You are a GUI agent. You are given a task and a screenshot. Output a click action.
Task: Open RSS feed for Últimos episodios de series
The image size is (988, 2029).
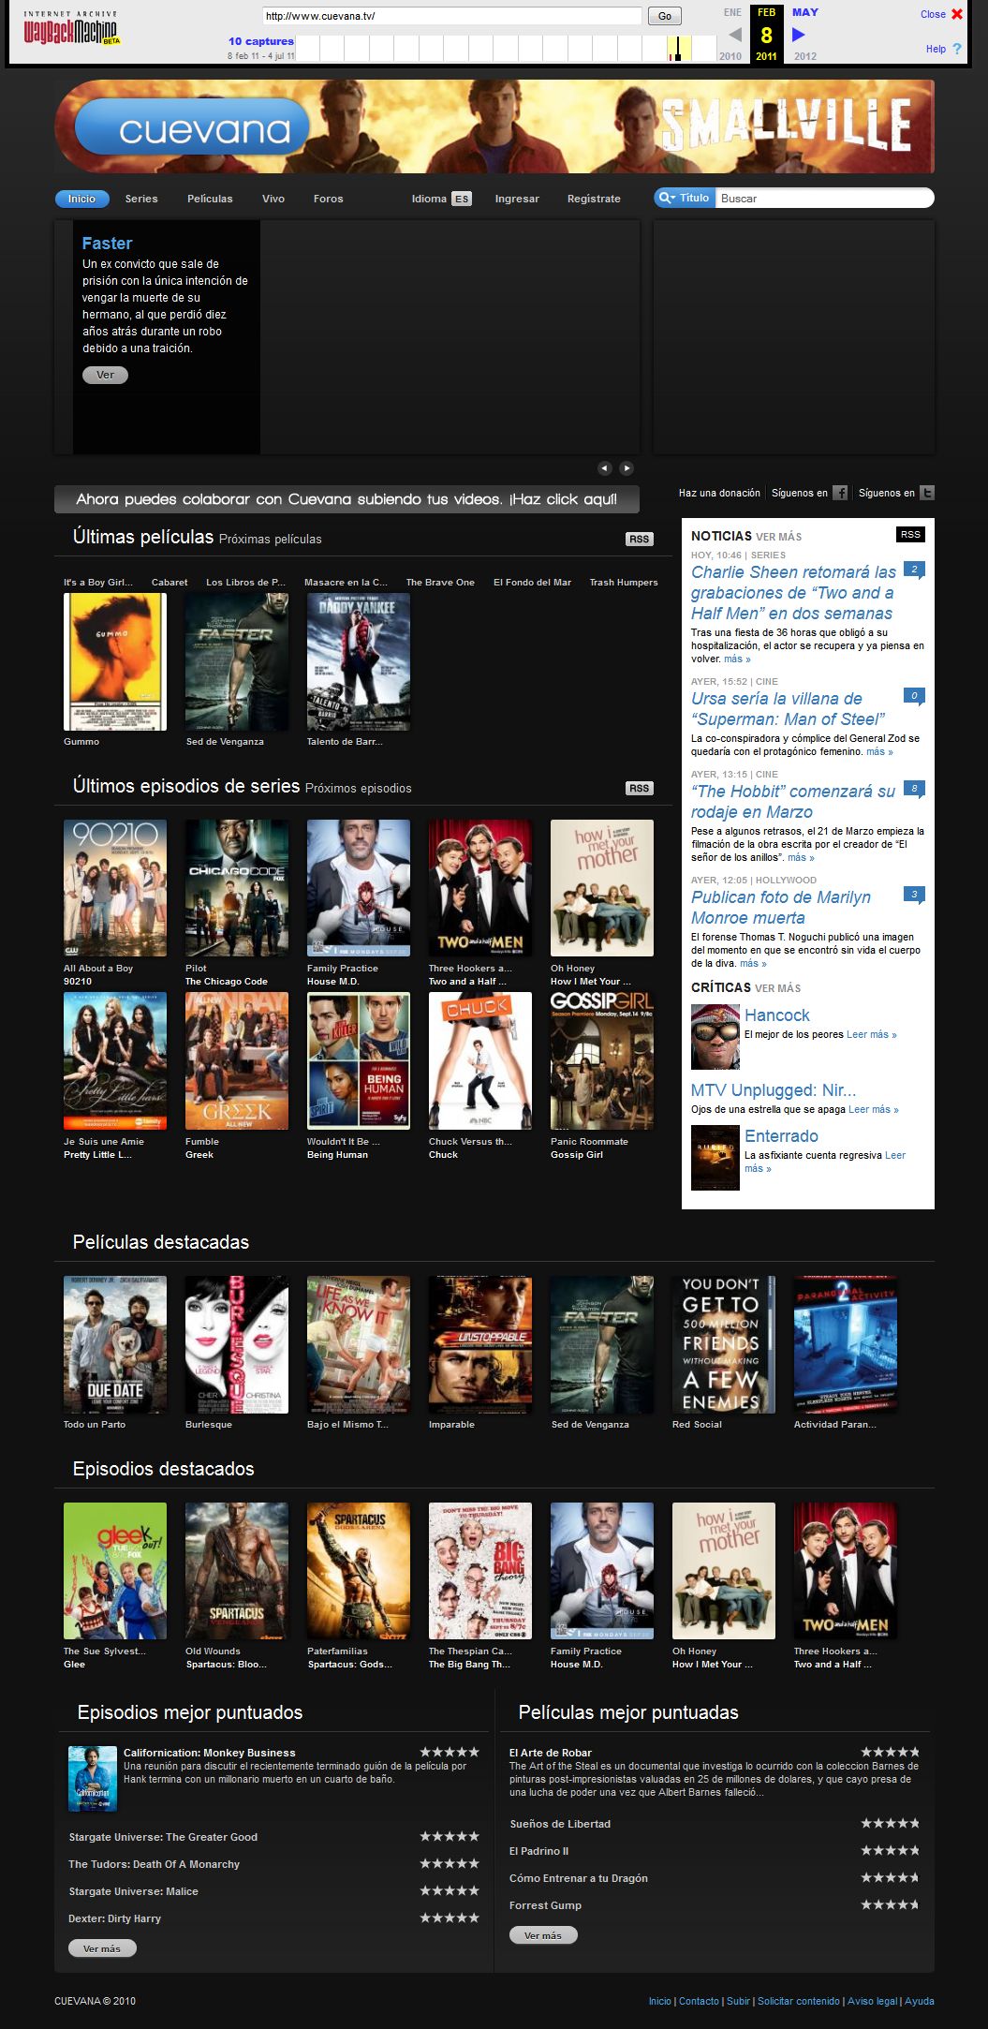coord(640,788)
